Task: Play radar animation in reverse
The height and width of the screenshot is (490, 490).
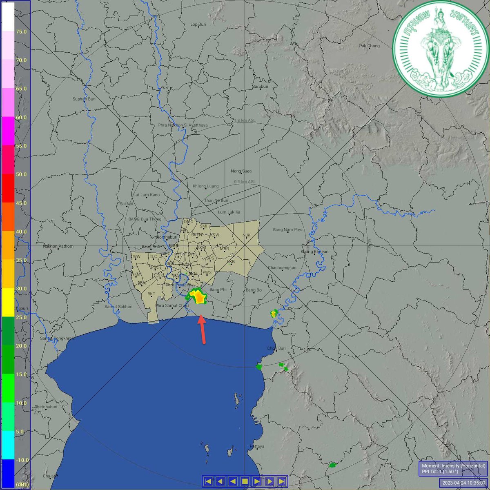Action: point(232,481)
